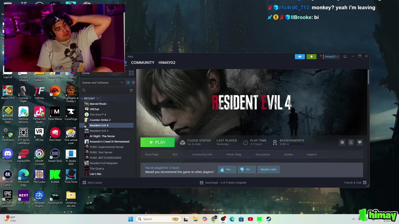Select PUBG: Experimental Server
Image resolution: width=399 pixels, height=224 pixels.
pos(107,147)
